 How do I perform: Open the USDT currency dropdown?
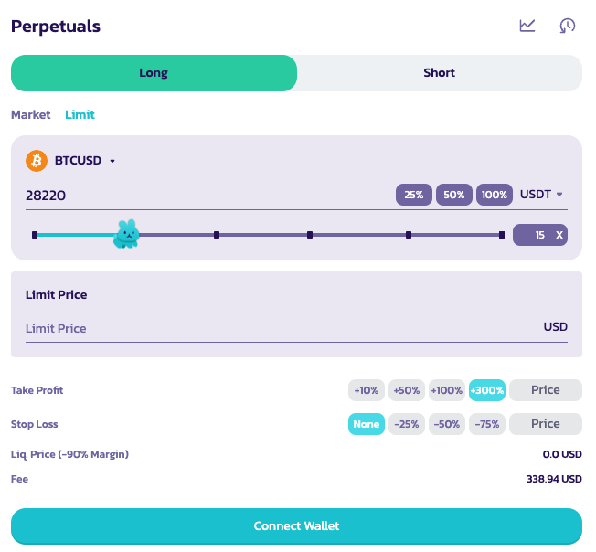click(x=541, y=195)
